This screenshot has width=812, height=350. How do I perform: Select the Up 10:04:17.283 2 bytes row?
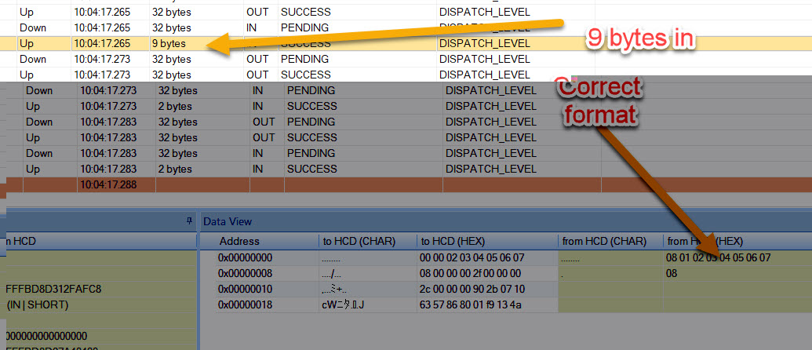406,170
